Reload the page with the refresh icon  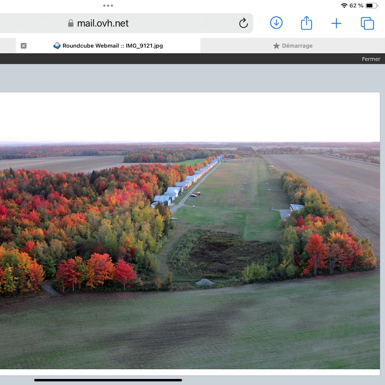(x=243, y=23)
